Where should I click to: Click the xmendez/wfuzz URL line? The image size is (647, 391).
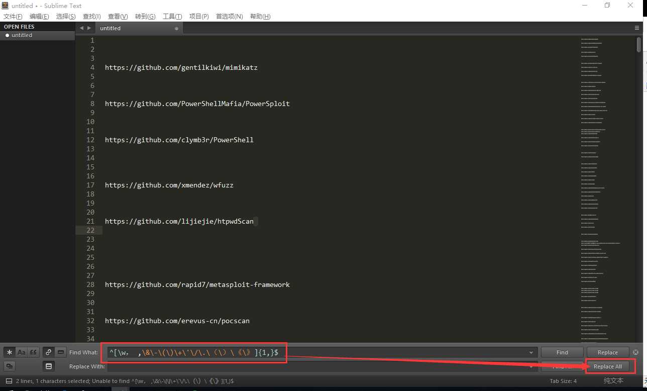point(169,185)
